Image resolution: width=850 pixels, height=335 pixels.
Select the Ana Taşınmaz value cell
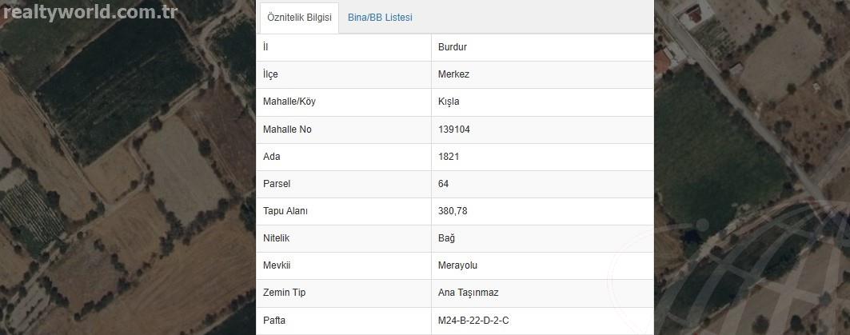[542, 293]
